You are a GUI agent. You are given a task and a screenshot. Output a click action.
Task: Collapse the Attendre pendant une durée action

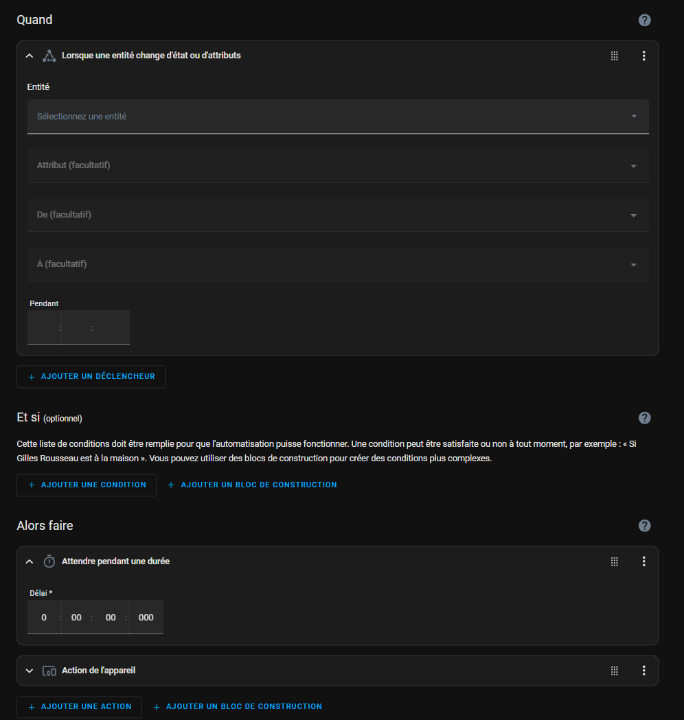(x=30, y=561)
